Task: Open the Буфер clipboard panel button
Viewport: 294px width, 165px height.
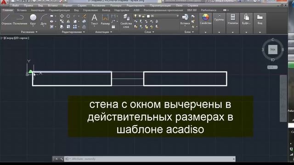Action: 246,19
